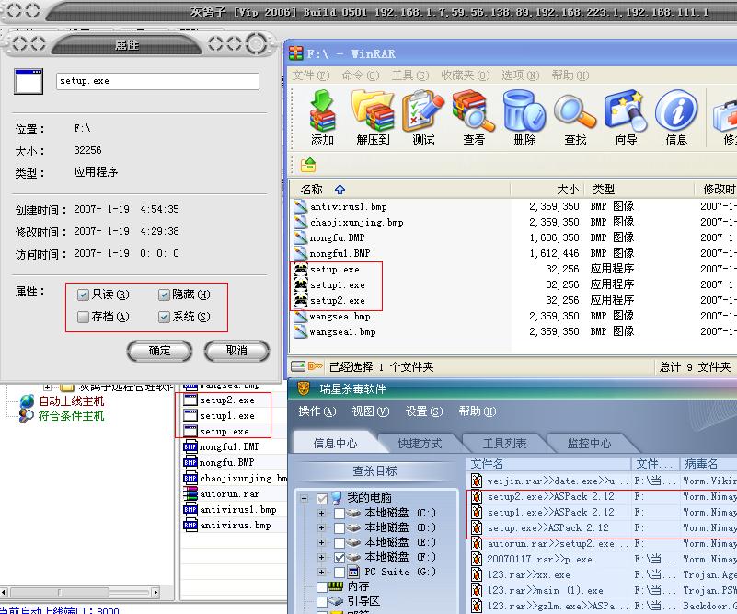Click the virus icon for the weijin.rar entry
The image size is (737, 614).
tap(477, 481)
